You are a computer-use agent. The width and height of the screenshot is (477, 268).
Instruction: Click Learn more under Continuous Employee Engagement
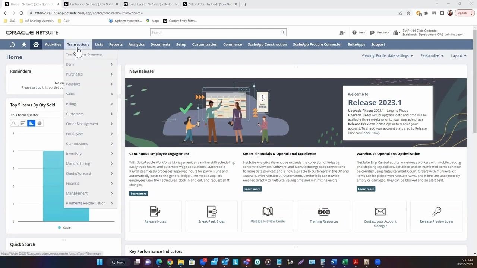[139, 194]
